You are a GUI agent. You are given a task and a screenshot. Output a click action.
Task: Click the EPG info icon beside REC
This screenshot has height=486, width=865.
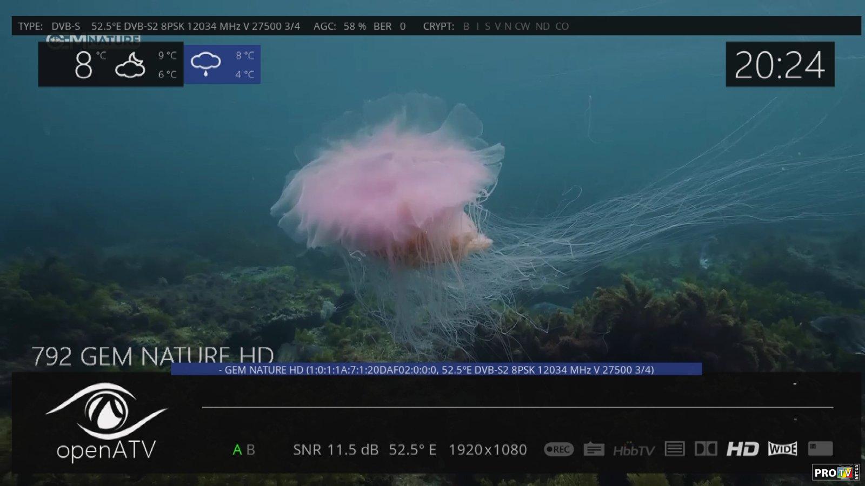coord(594,449)
